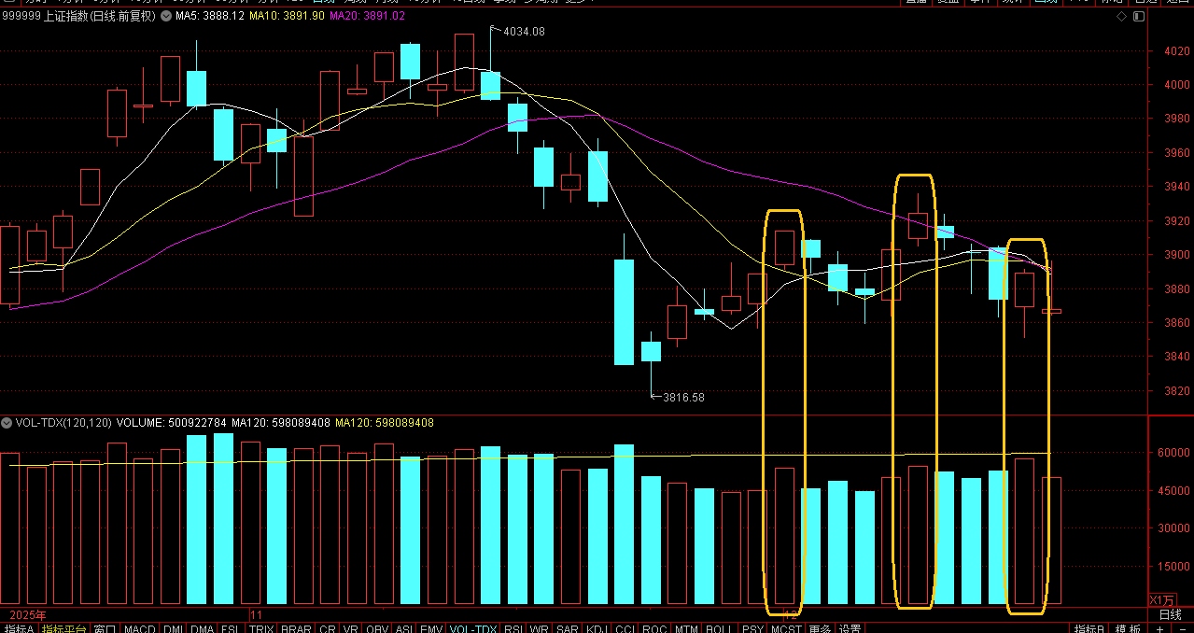Click the X1万 volume unit label
The width and height of the screenshot is (1194, 633).
pyautogui.click(x=1162, y=599)
